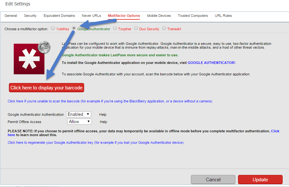
Task: Switch to the General tab
Action: [x=11, y=15]
